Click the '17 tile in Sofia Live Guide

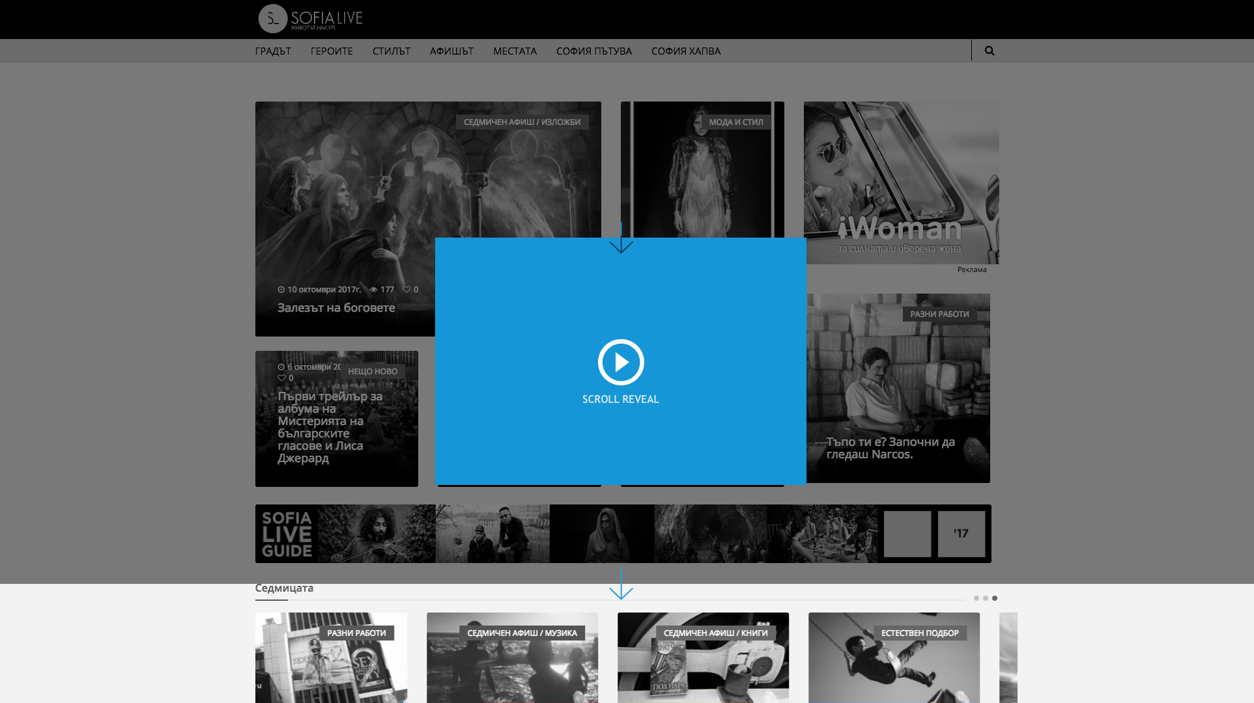point(961,534)
